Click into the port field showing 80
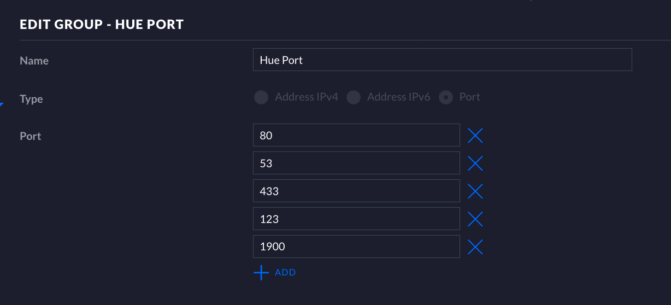671x305 pixels. (x=356, y=136)
